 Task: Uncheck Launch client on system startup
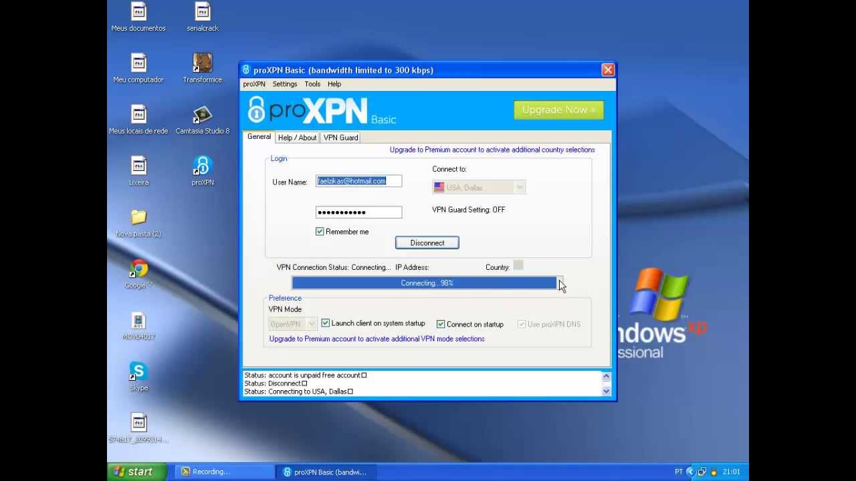click(326, 323)
